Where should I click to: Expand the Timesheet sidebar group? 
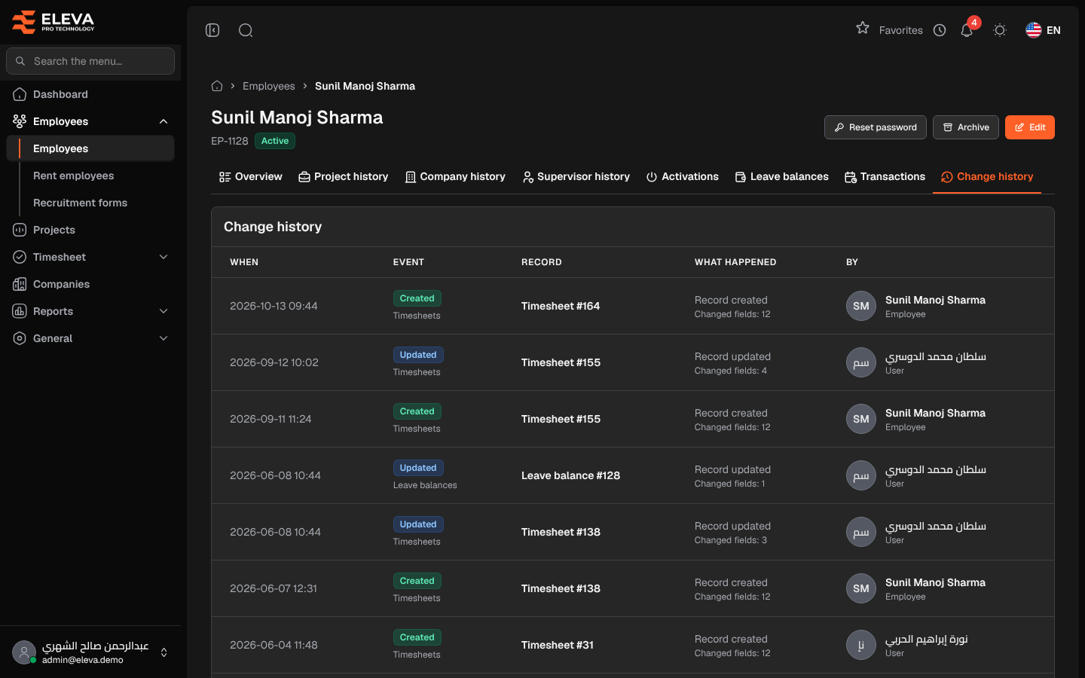90,257
